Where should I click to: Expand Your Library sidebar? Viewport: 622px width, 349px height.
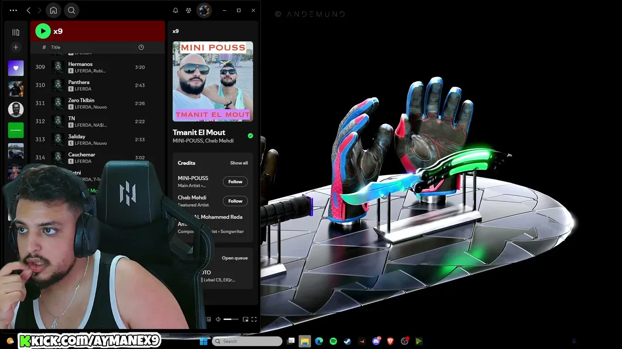tap(16, 32)
